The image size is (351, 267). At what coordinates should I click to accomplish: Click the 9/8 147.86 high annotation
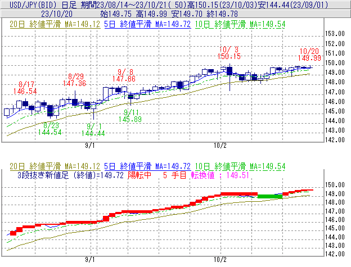[124, 75]
